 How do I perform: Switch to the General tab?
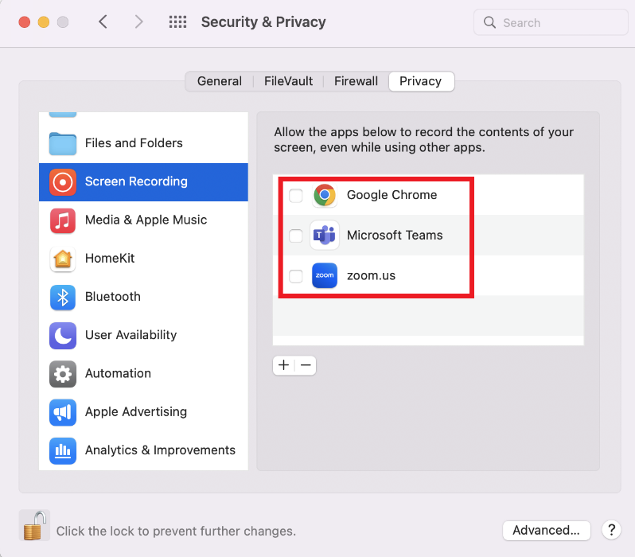[220, 81]
